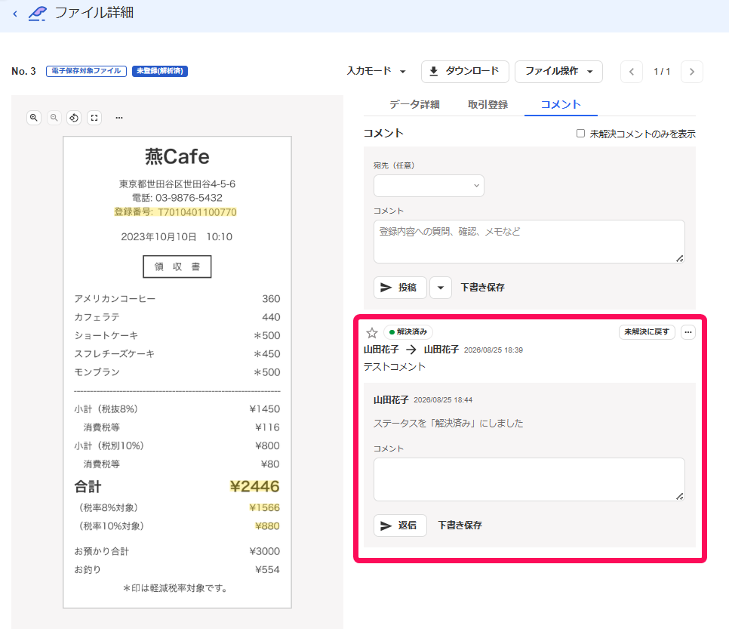The image size is (729, 638).
Task: Rotate the receipt image
Action: (x=74, y=118)
